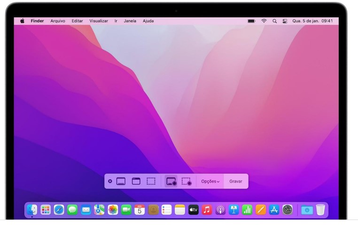Open the Ajuda menu
The width and height of the screenshot is (358, 228).
[x=148, y=21]
